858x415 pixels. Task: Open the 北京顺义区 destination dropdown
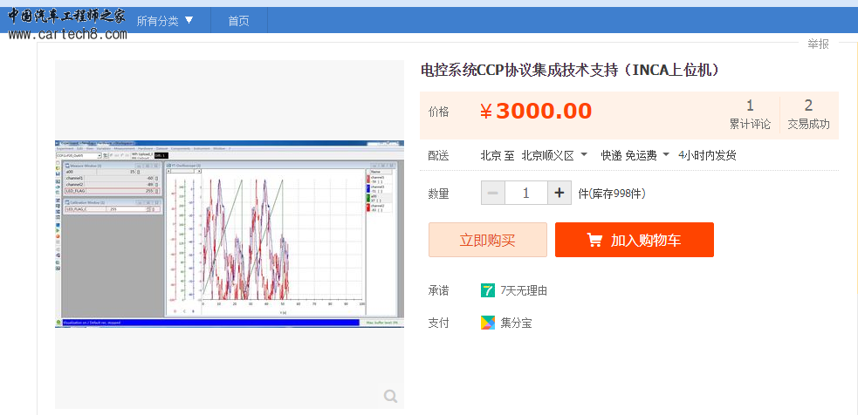(554, 155)
